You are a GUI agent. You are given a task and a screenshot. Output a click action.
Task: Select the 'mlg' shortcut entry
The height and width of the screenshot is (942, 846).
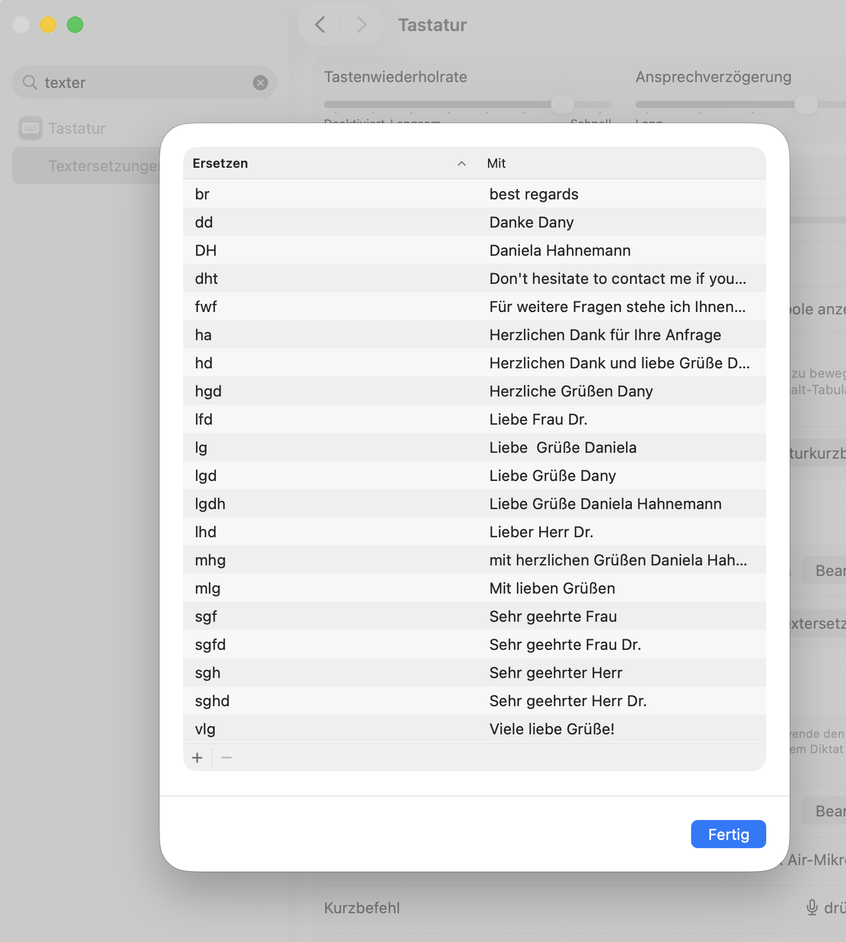click(208, 588)
